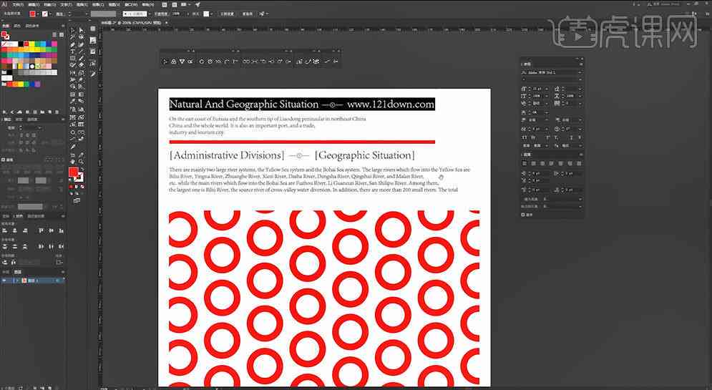Align paragraph center in Paragraph panel
The width and height of the screenshot is (712, 390).
click(x=532, y=163)
